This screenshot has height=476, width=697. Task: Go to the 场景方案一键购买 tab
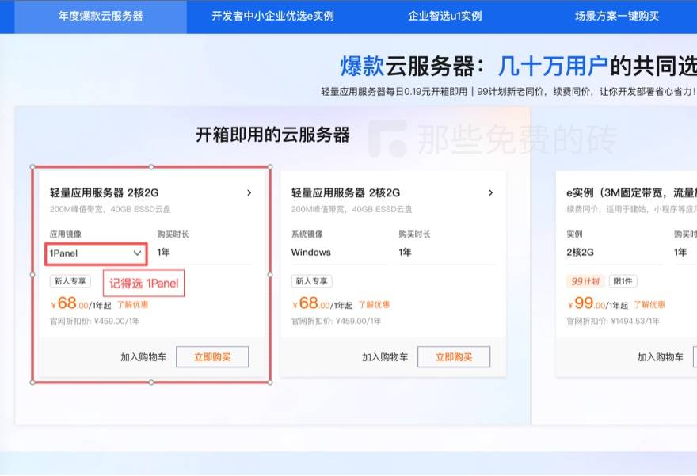(x=616, y=16)
